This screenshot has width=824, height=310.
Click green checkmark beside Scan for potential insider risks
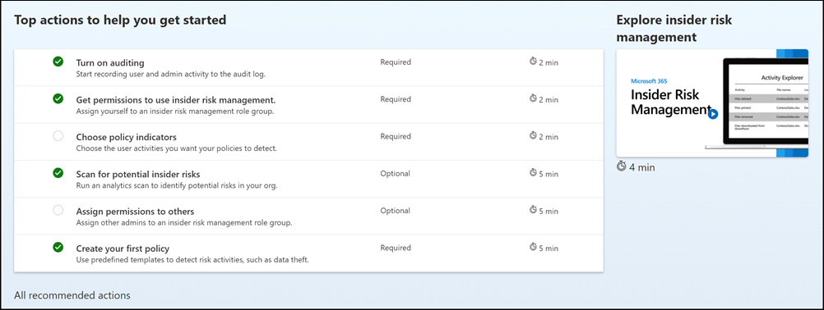point(58,173)
